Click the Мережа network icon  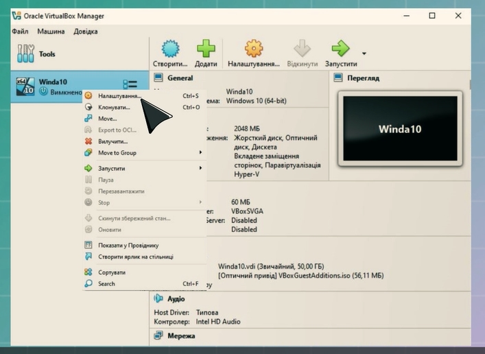(158, 335)
